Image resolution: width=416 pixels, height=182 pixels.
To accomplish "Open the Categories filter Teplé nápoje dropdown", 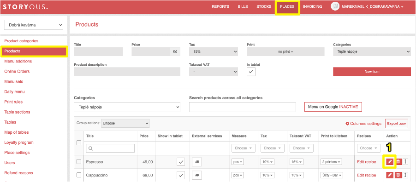I will (x=127, y=107).
